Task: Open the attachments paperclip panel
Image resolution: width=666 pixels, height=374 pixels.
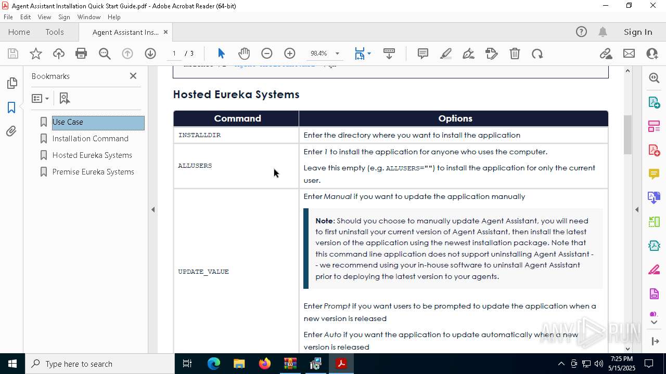Action: (x=11, y=131)
